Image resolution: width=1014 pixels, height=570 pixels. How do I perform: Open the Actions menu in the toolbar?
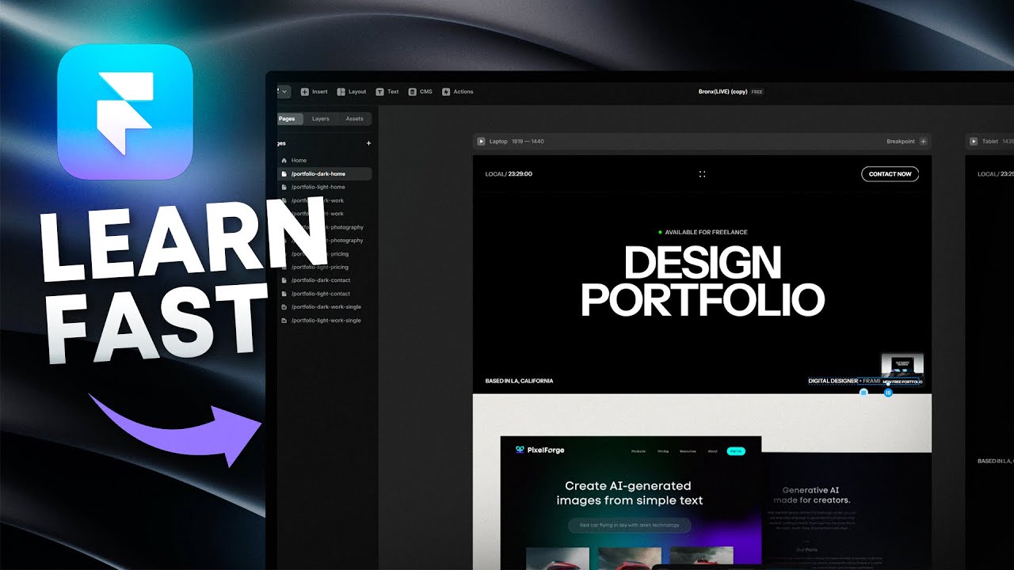pos(457,92)
